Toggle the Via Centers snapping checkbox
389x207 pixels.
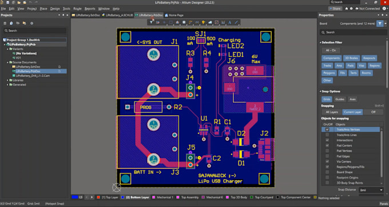(x=327, y=161)
